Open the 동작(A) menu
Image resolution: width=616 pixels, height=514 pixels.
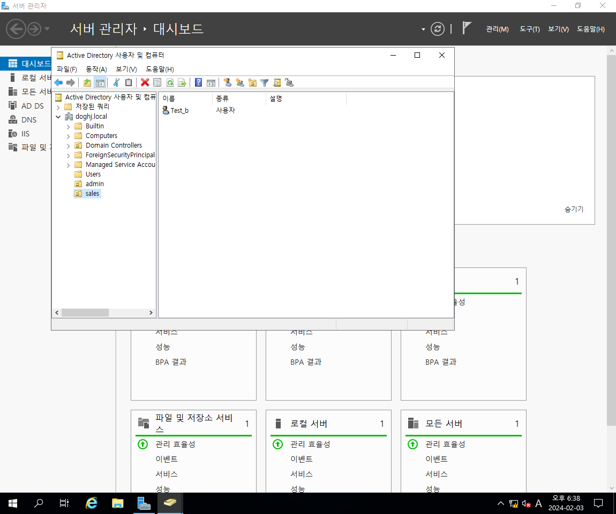tap(96, 69)
